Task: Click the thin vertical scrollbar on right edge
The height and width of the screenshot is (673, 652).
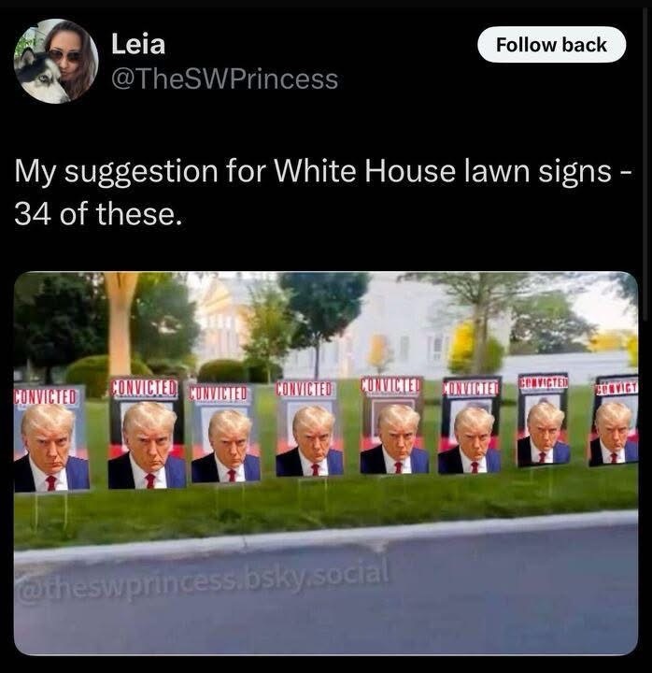Action: [x=645, y=163]
